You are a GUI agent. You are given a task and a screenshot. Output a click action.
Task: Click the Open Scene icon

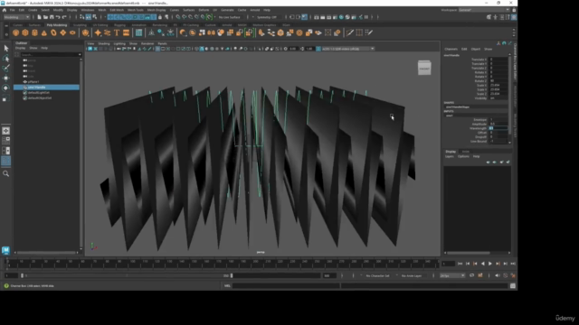click(x=45, y=17)
